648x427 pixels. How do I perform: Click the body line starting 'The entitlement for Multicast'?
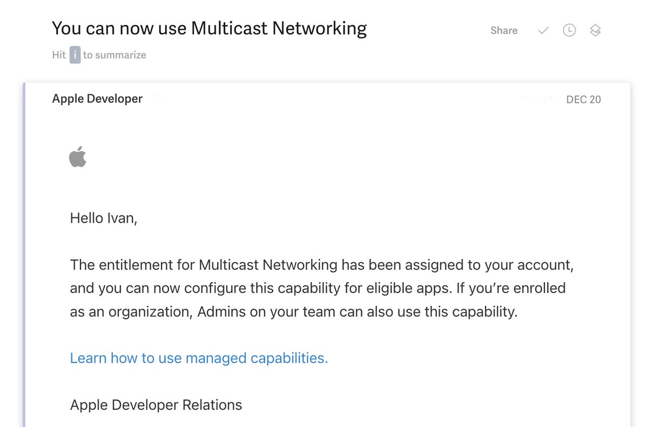(322, 265)
